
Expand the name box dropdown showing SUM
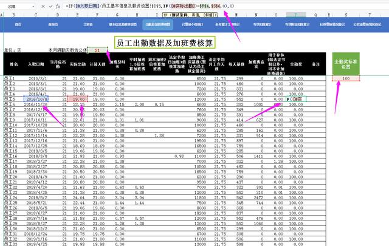(33, 7)
